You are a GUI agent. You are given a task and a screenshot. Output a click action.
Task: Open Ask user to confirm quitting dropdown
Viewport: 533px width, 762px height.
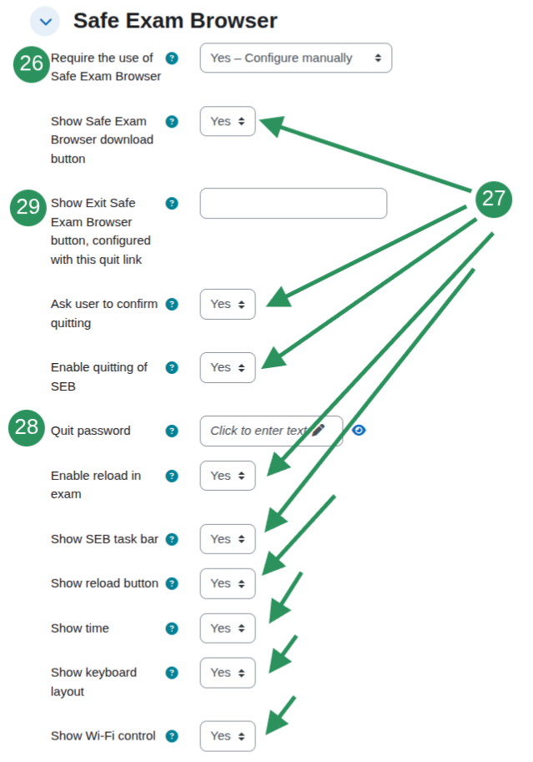[x=228, y=305]
